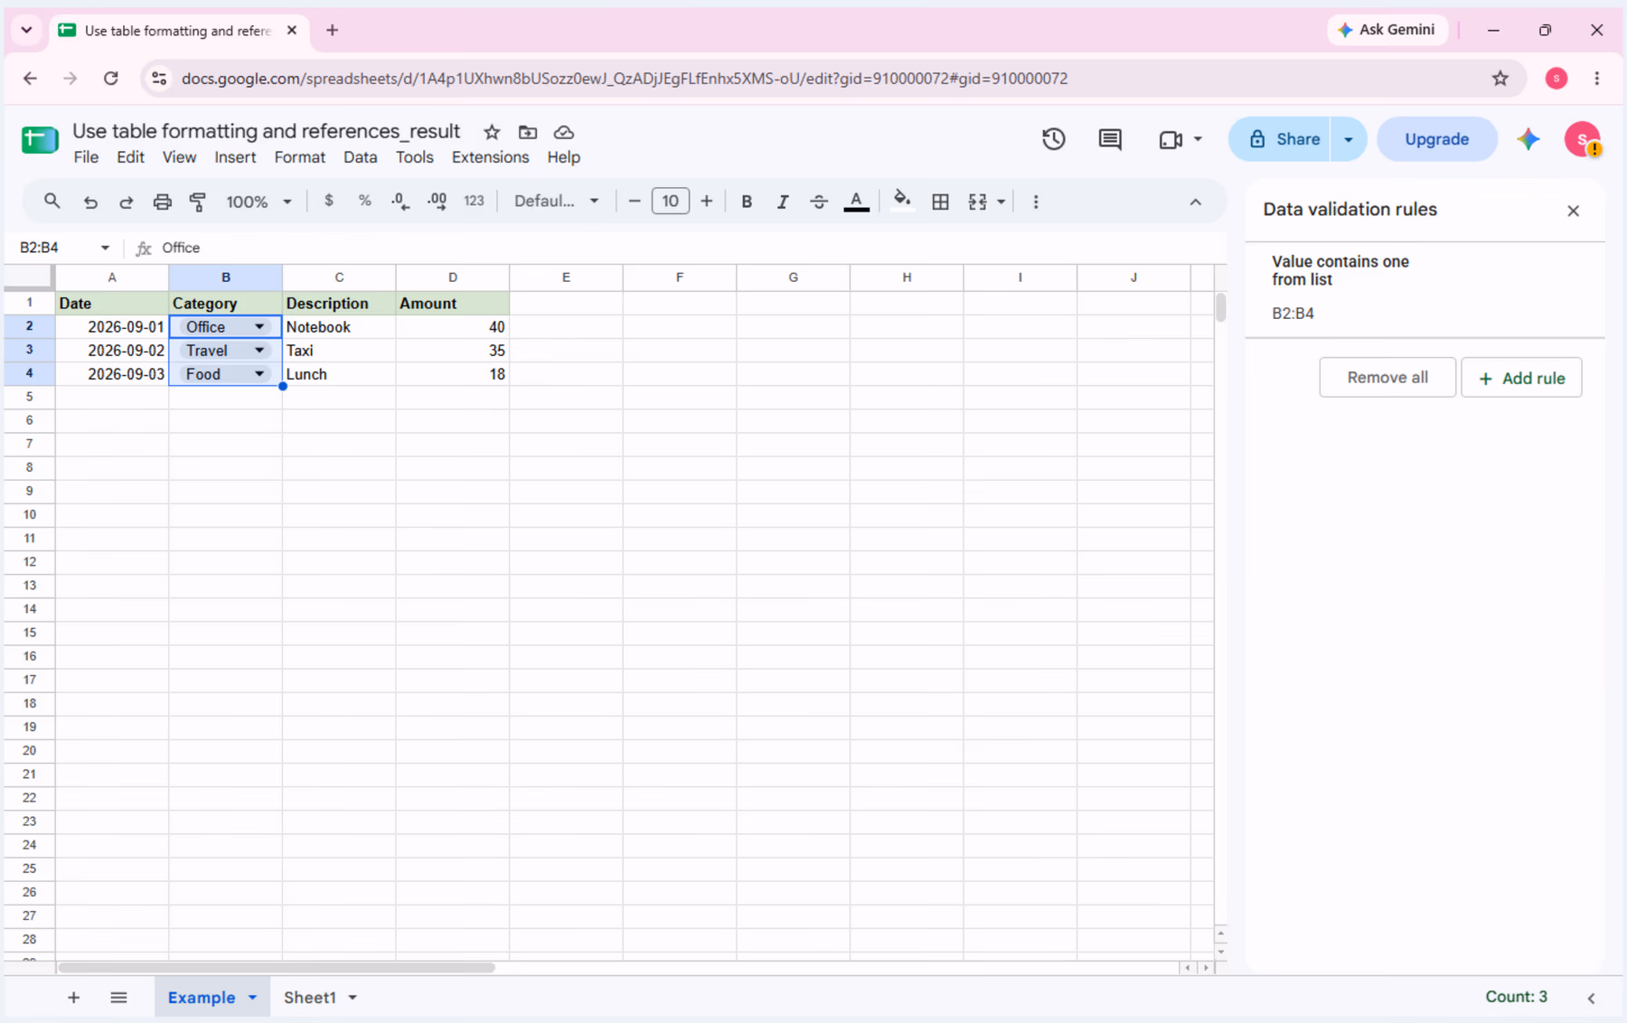Hide the menus with the caret

pyautogui.click(x=1195, y=202)
